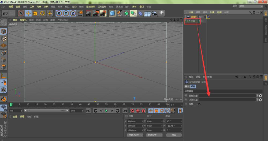Viewport: 268px width, 141px height.
Task: Click search icon in object manager
Action: [250, 12]
